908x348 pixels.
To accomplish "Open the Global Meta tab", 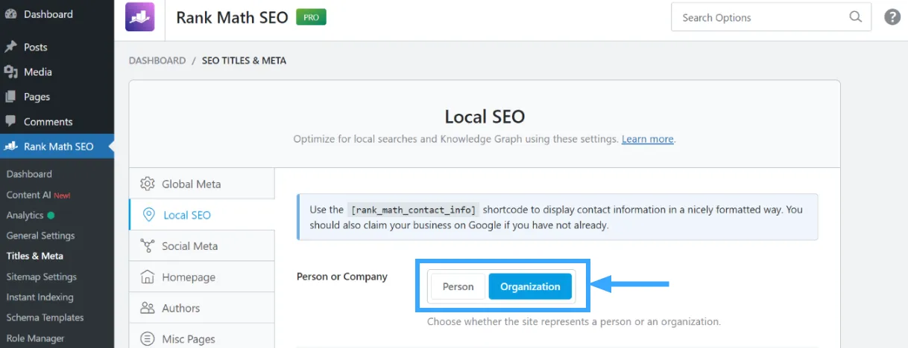I will click(202, 184).
